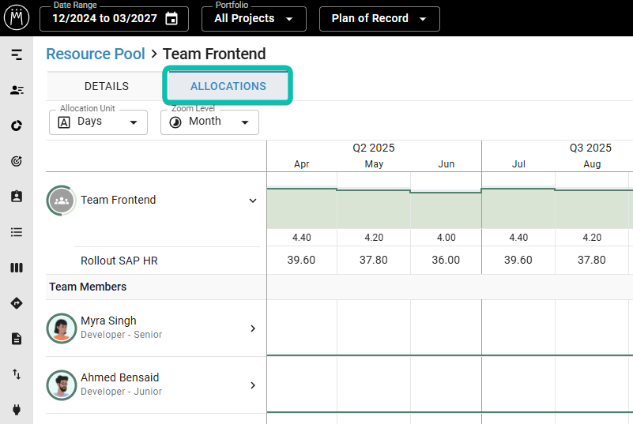Click the Team Members section header
Screen dimensions: 633x424
[88, 287]
